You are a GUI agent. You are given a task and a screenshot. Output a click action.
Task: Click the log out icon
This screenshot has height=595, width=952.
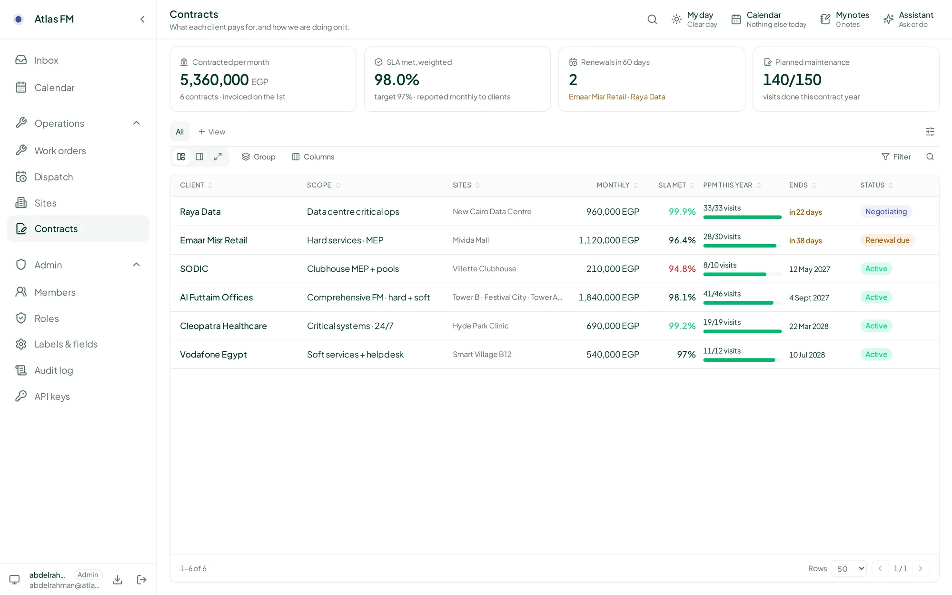coord(141,579)
